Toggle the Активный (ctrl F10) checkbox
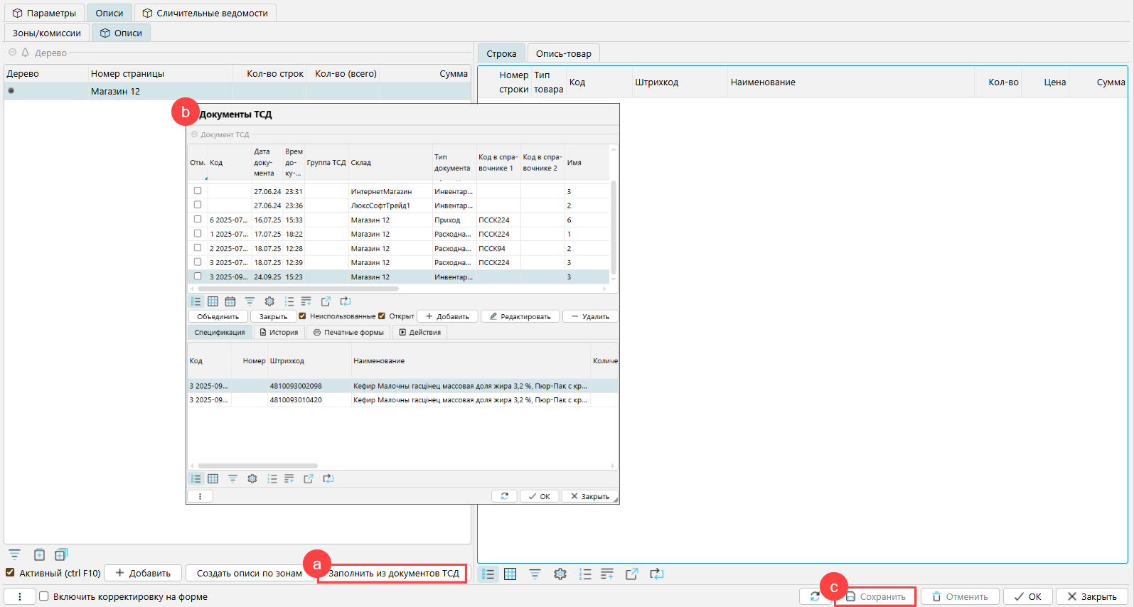This screenshot has width=1134, height=607. tap(10, 573)
